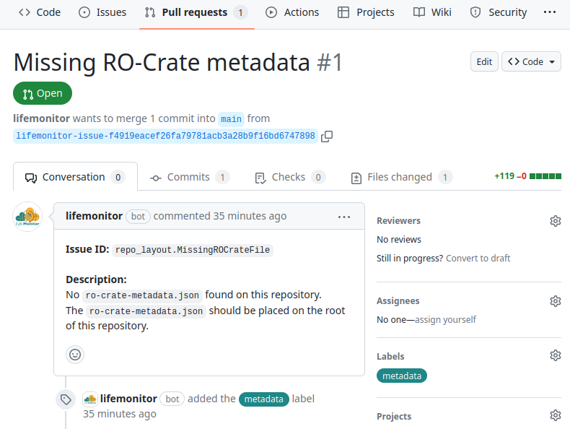Open the Issues repository tab
This screenshot has width=570, height=429.
click(x=102, y=12)
